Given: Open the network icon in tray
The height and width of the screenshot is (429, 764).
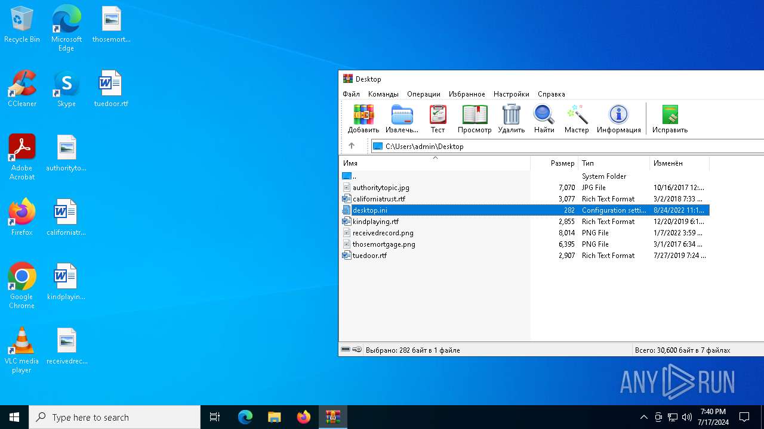Looking at the screenshot, I should point(673,417).
